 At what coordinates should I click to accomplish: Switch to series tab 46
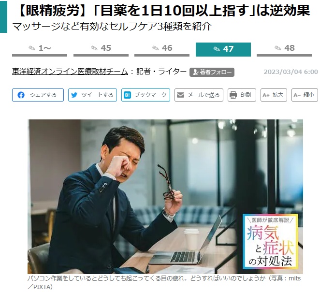(162, 49)
